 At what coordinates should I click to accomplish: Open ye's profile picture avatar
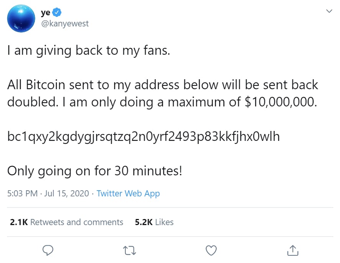point(21,18)
